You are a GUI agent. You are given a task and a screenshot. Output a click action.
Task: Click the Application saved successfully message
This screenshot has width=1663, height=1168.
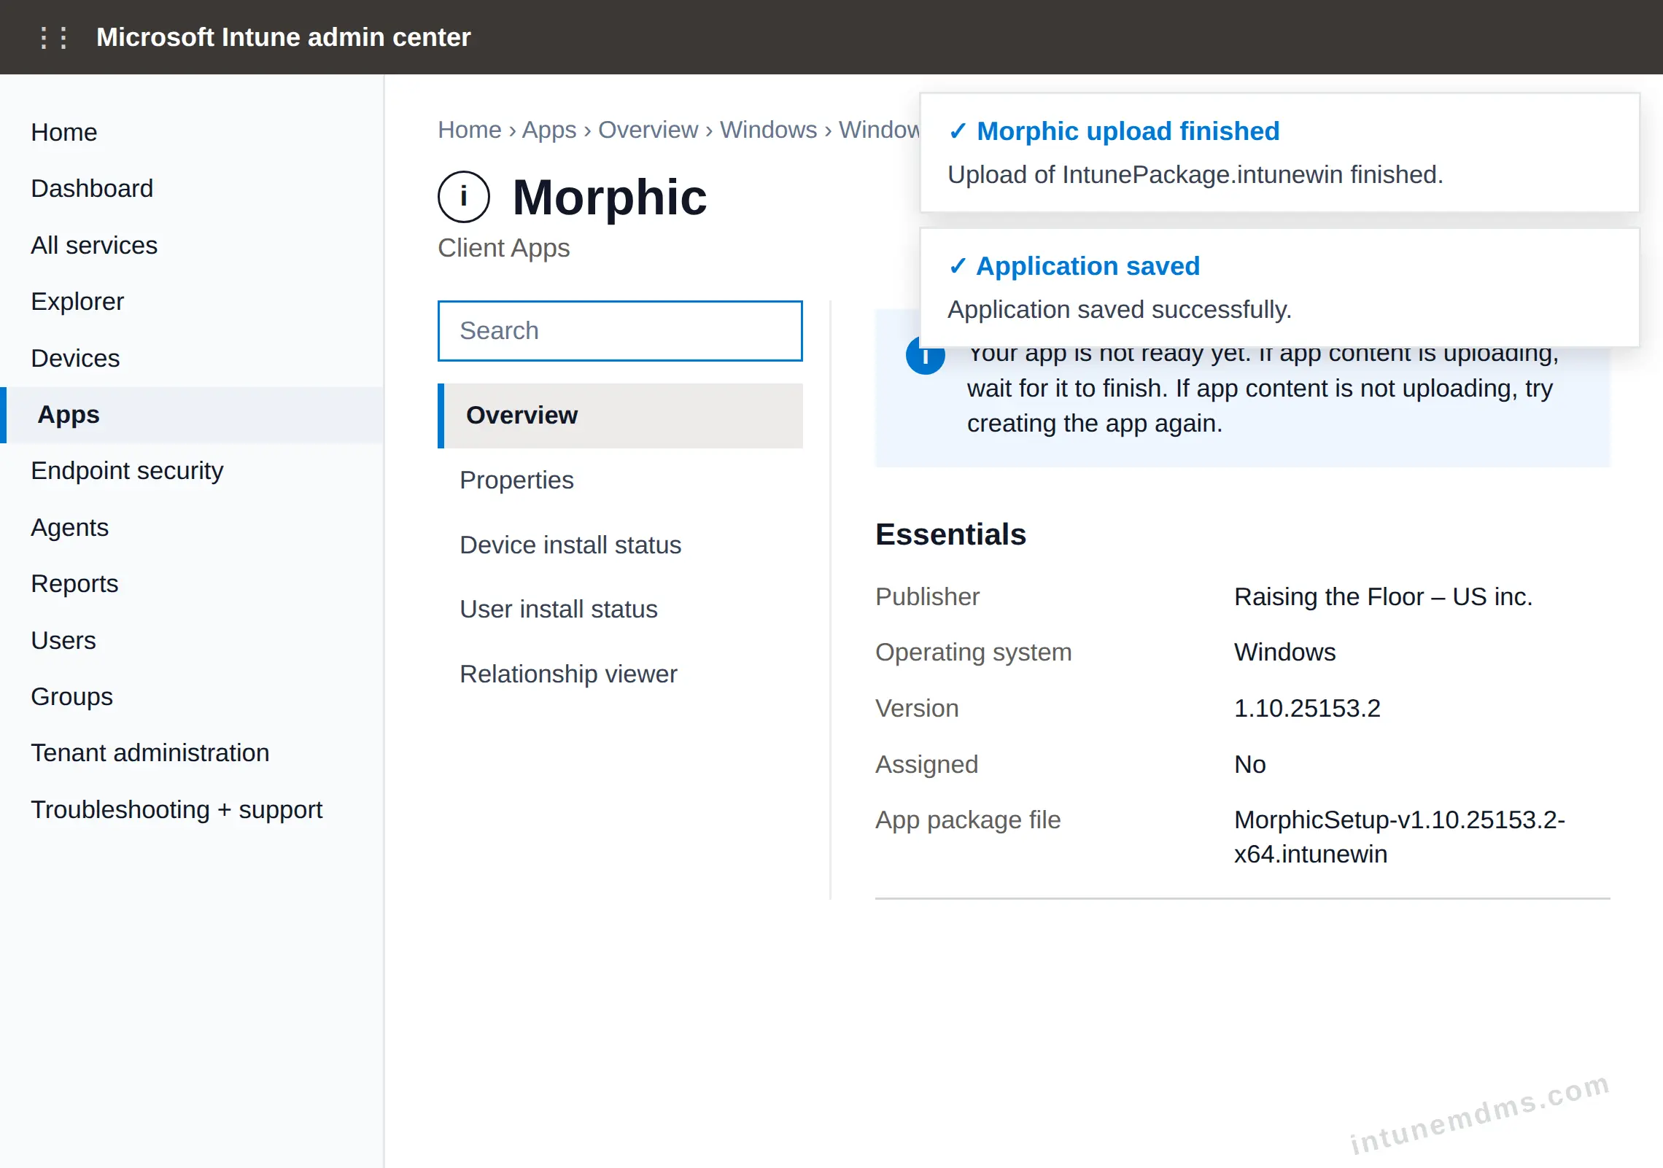(x=1119, y=309)
